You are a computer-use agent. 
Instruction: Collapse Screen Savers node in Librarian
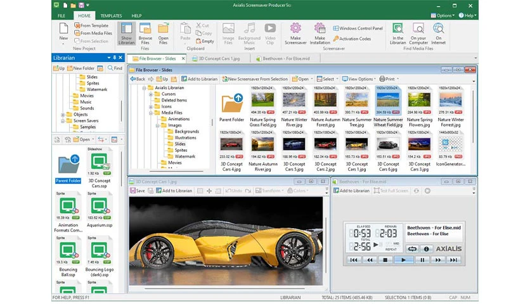pos(63,121)
